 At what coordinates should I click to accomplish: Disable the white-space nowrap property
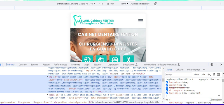click(x=167, y=90)
